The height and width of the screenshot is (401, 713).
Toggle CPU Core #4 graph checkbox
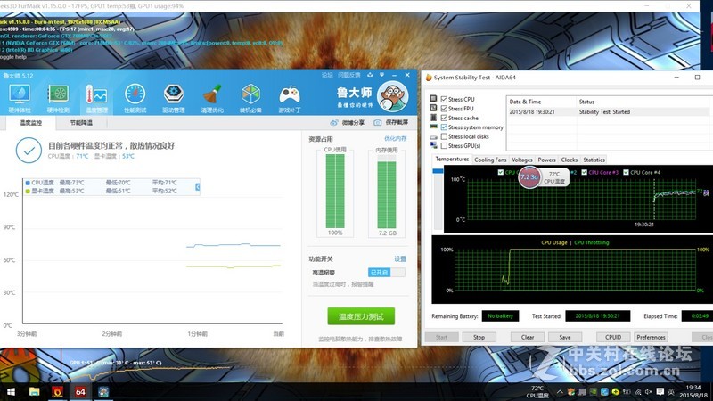(x=627, y=172)
